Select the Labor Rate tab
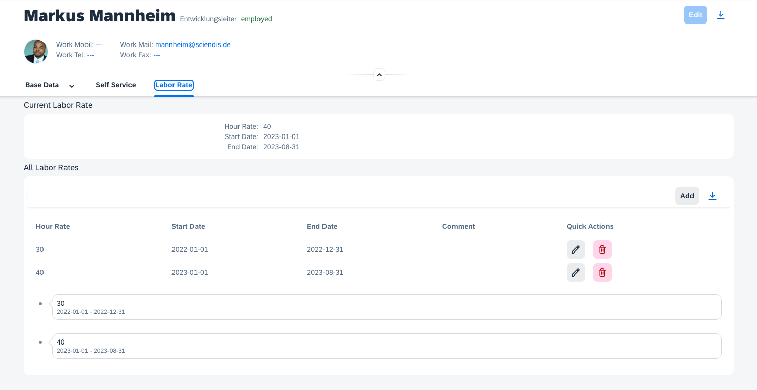Screen dimensions: 757x390 click(x=174, y=85)
